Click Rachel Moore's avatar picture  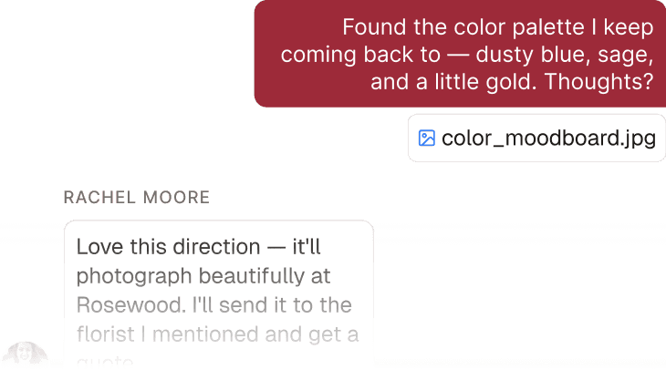25,353
